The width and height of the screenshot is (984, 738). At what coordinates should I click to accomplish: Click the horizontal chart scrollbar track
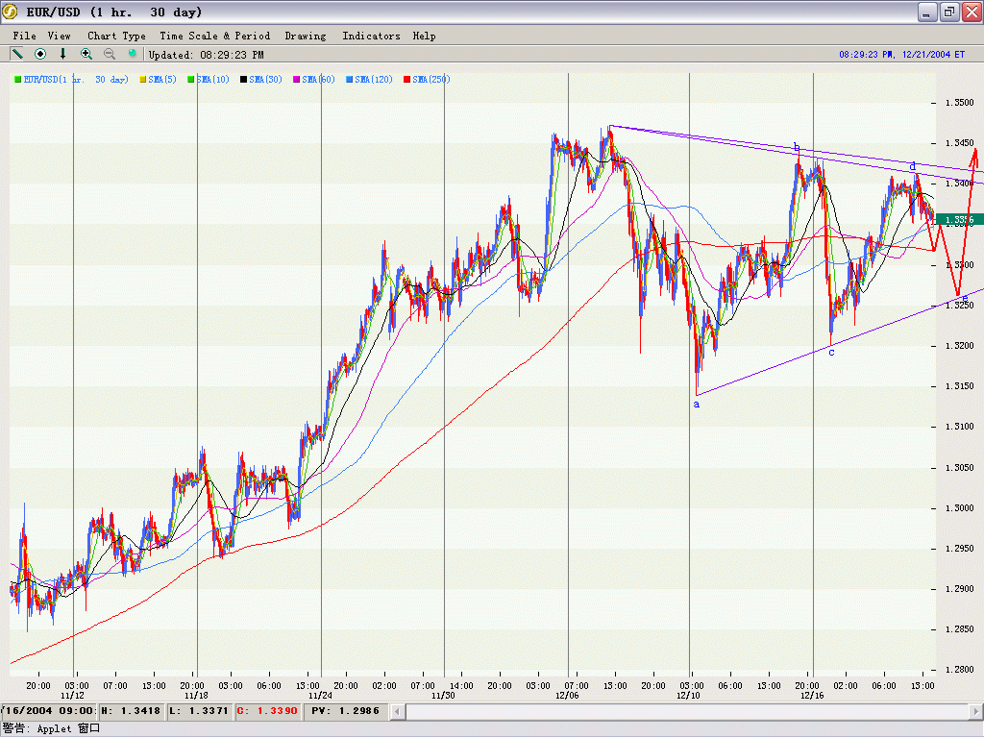pos(673,711)
